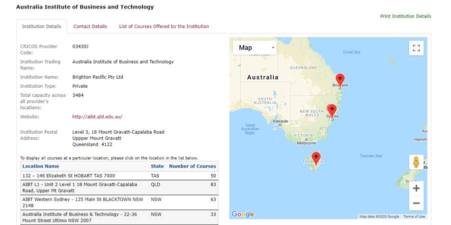Zoom in the map with plus button

click(x=416, y=189)
